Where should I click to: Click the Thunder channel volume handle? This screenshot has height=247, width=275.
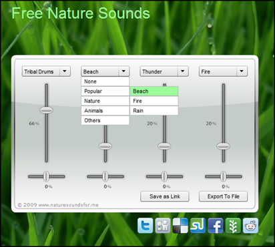[164, 146]
